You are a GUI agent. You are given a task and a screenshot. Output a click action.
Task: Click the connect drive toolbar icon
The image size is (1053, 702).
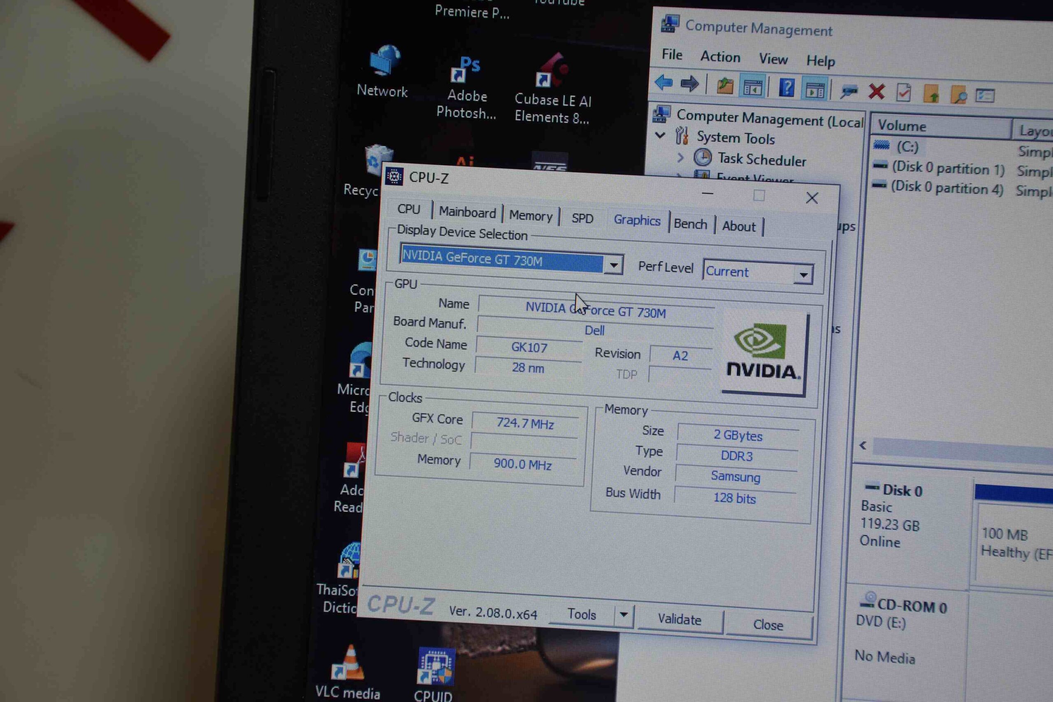coord(849,91)
